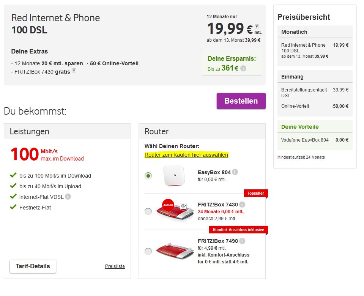
Task: Click the Deine Ersparnis savings box
Action: coord(232,63)
